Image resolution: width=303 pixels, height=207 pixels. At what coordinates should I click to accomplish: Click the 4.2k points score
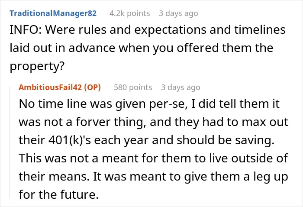[129, 13]
